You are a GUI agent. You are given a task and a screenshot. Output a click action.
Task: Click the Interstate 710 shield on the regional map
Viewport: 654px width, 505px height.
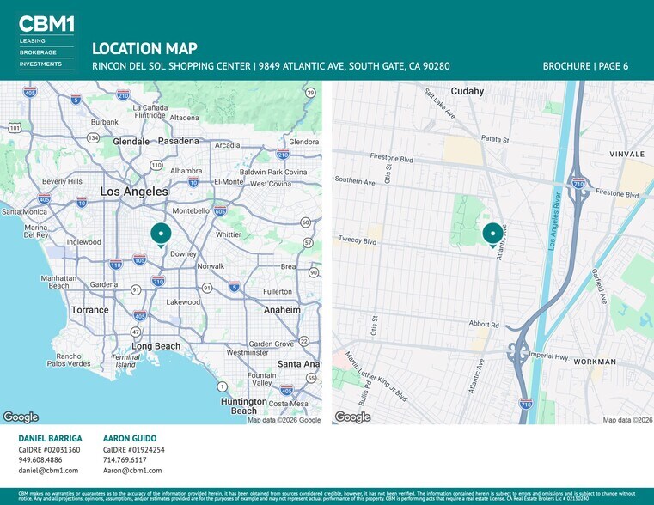(x=158, y=281)
